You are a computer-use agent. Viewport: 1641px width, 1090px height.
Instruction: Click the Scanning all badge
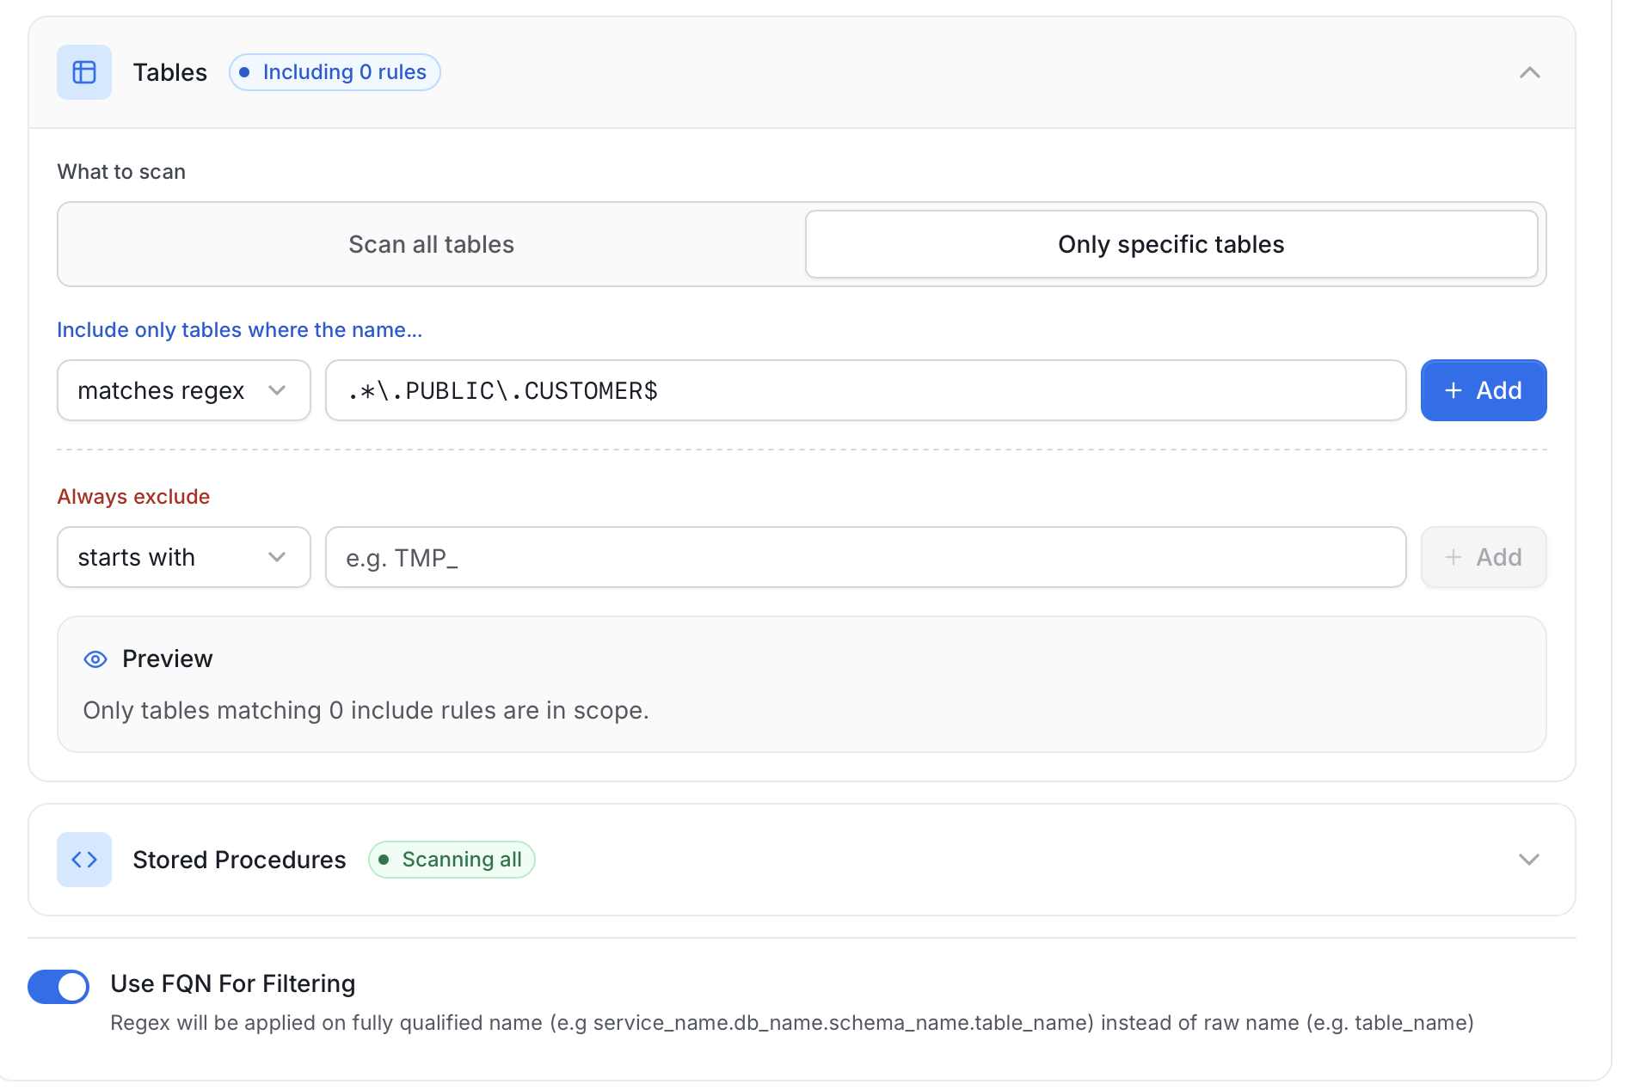coord(452,860)
